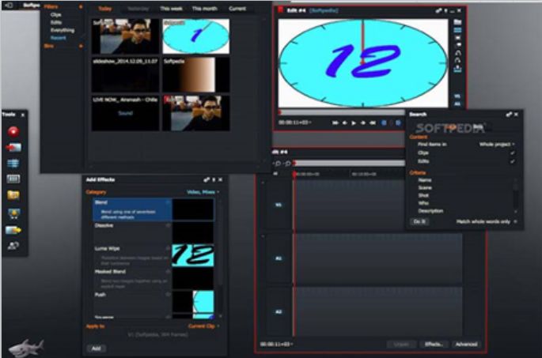Switch to the Current tab
The image size is (542, 358).
click(x=237, y=9)
